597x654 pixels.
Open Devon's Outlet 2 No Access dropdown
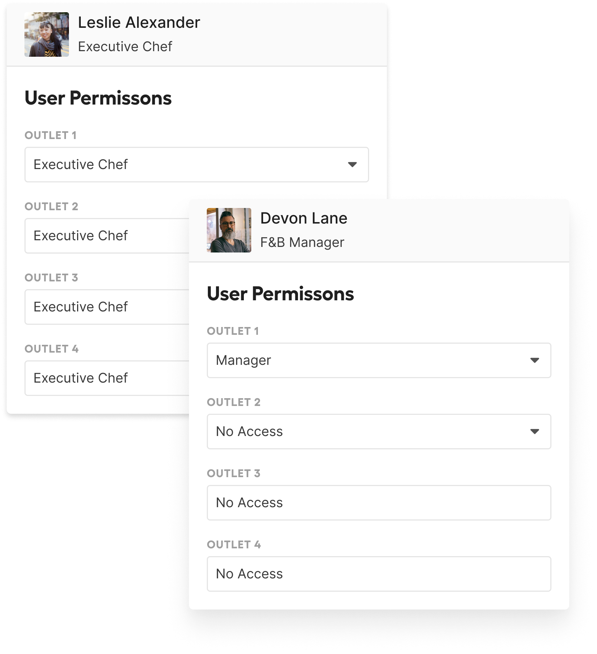pyautogui.click(x=379, y=432)
